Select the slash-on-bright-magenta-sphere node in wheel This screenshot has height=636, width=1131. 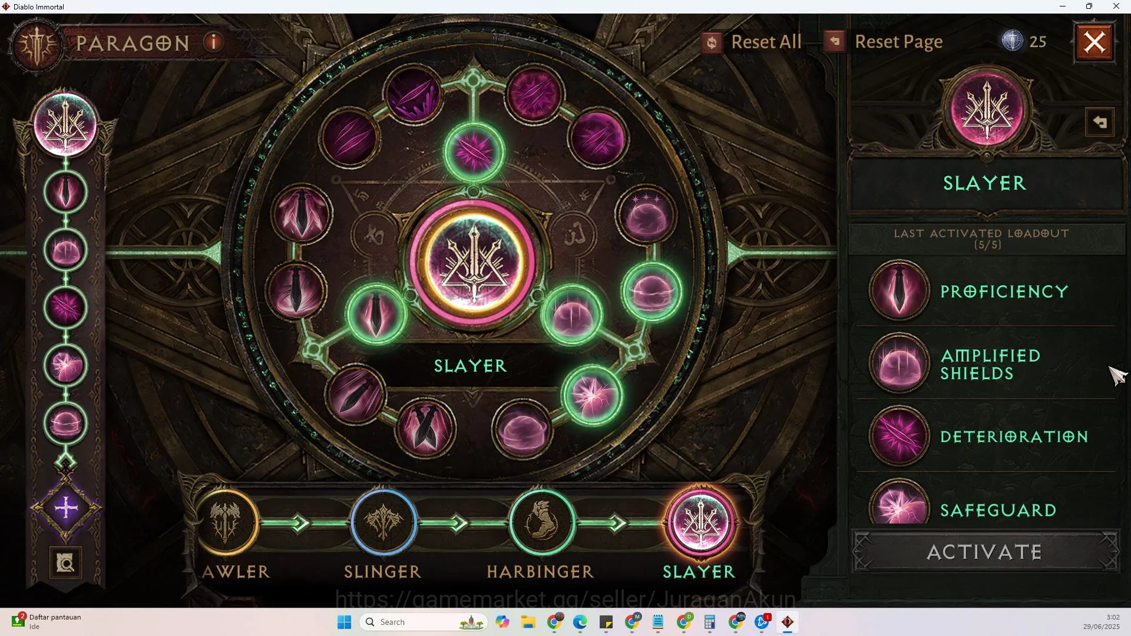tap(597, 138)
